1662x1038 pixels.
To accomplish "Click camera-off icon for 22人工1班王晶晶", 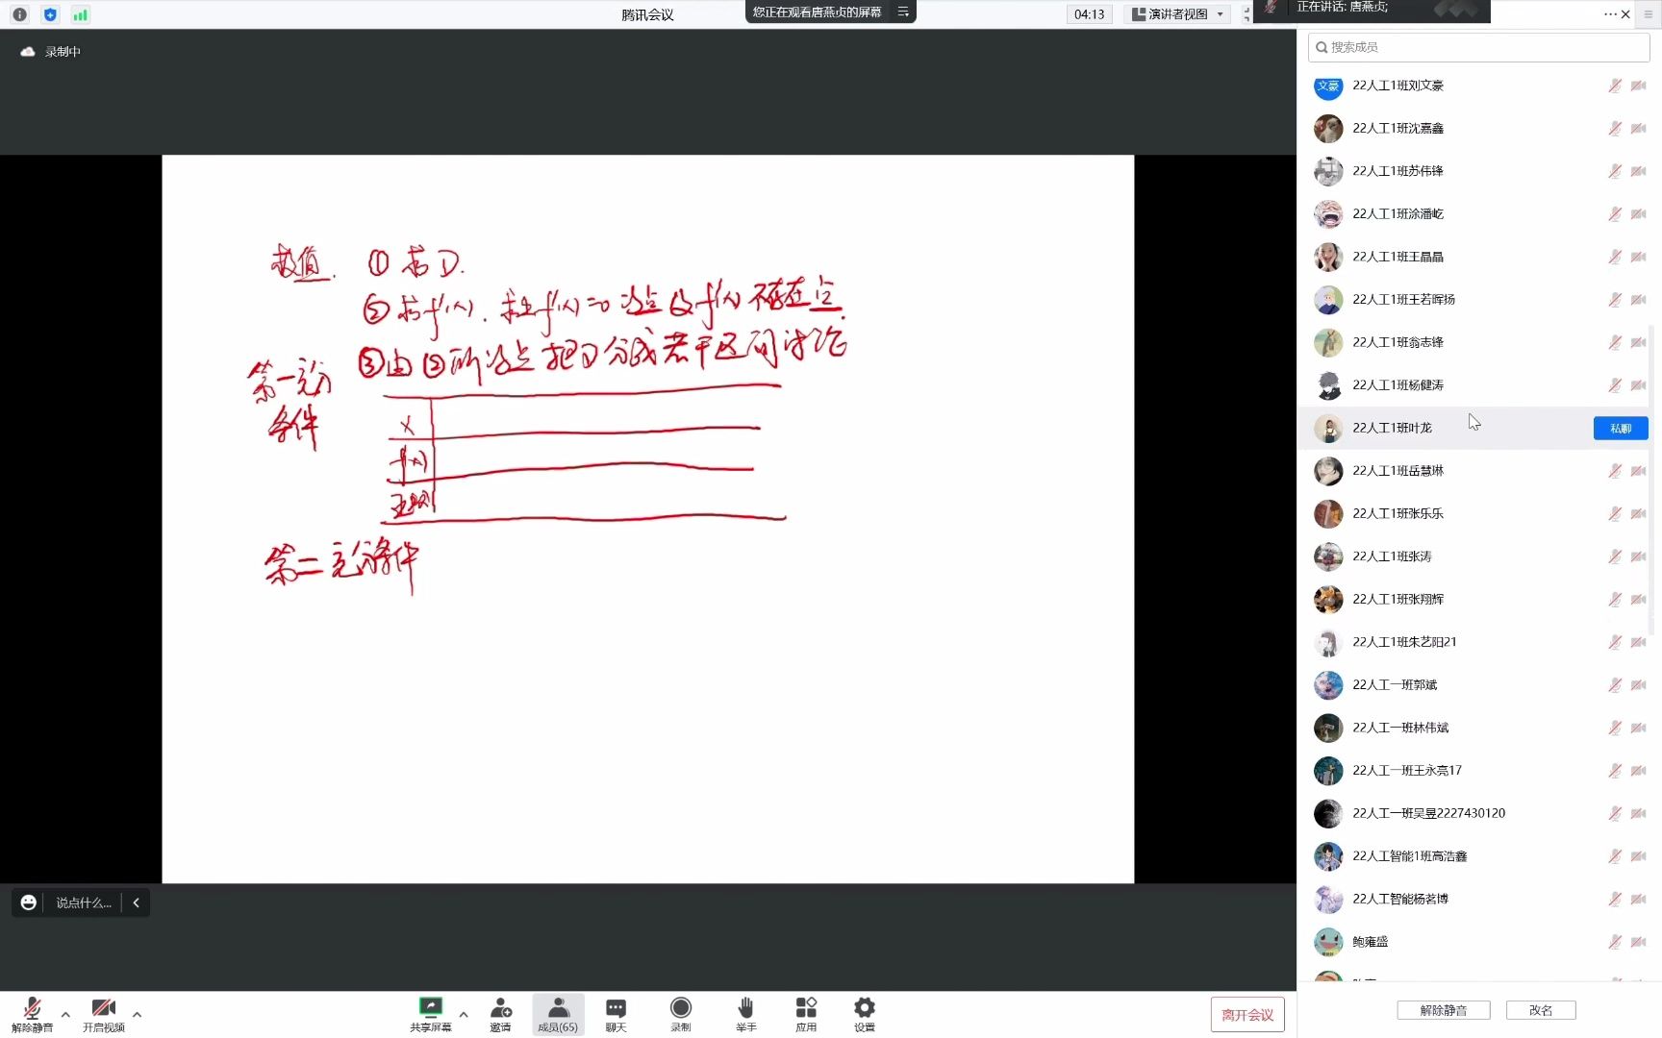I will 1639,257.
